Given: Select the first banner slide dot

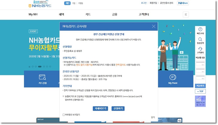Looking at the screenshot, I should click(33, 66).
